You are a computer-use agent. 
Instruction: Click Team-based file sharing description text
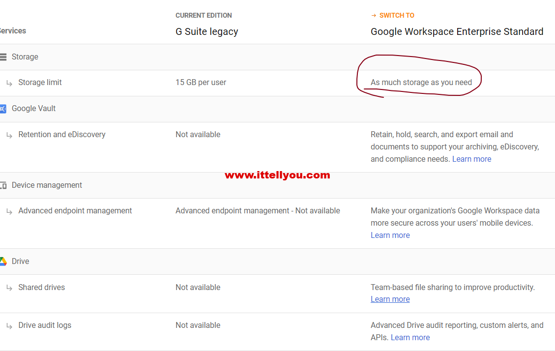[x=453, y=287]
